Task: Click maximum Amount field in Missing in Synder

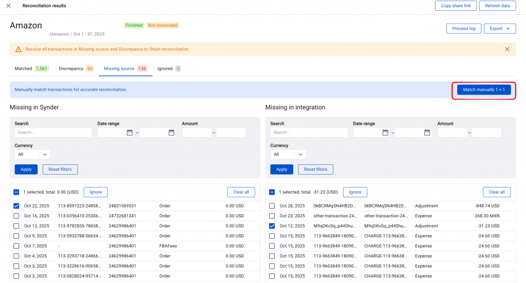Action: pos(231,133)
